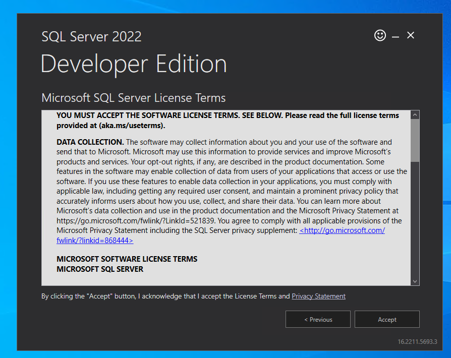Image resolution: width=451 pixels, height=358 pixels.
Task: Click the smiley feedback icon
Action: (x=380, y=35)
